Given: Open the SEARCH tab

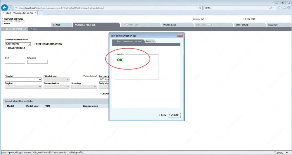Looking at the screenshot, I should (278, 25).
